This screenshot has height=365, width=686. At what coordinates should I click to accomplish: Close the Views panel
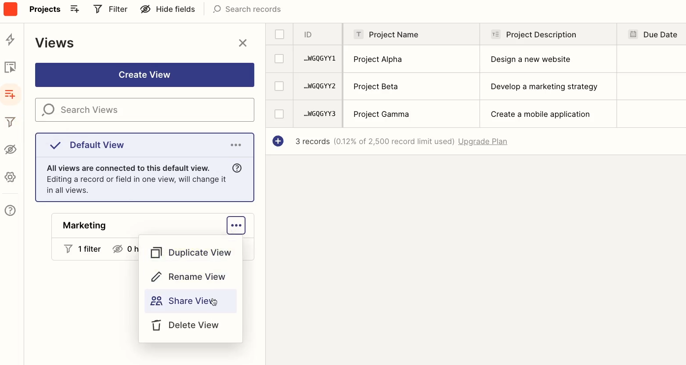pos(243,43)
